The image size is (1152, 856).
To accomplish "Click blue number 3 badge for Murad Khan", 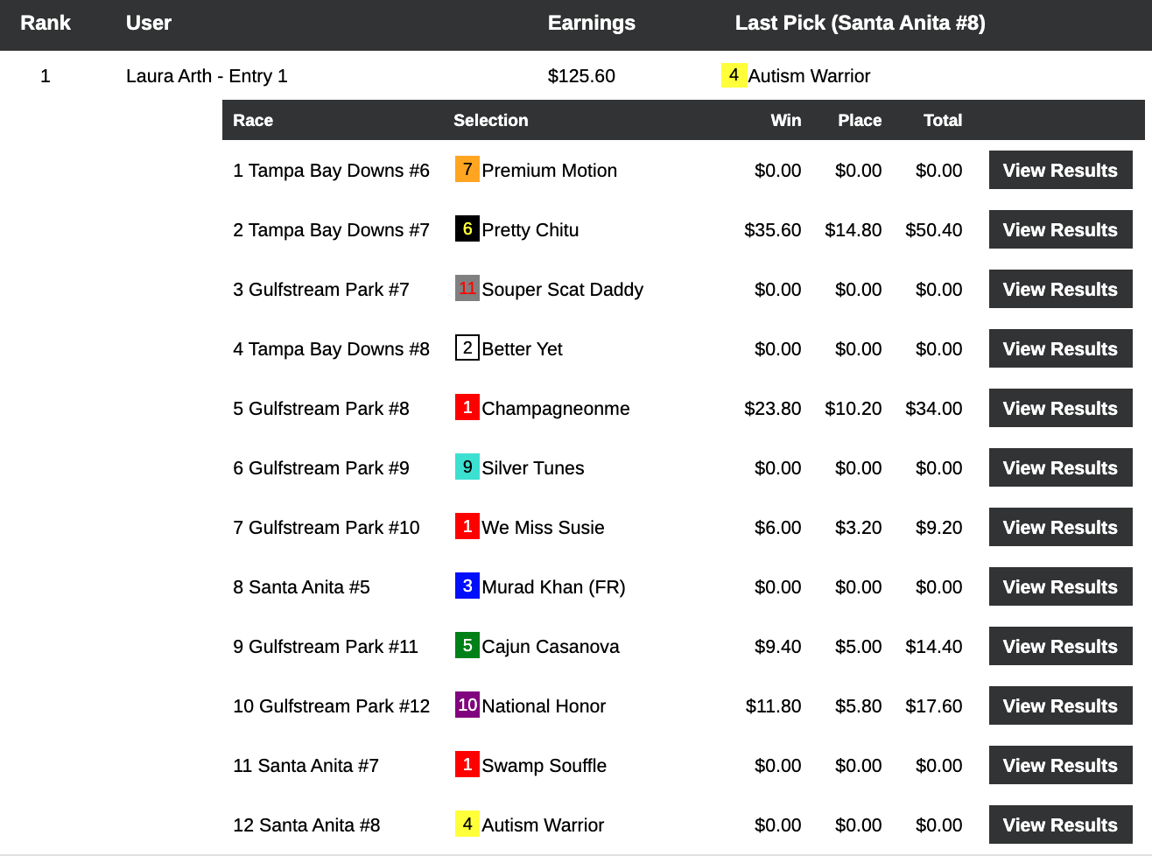I will point(467,586).
